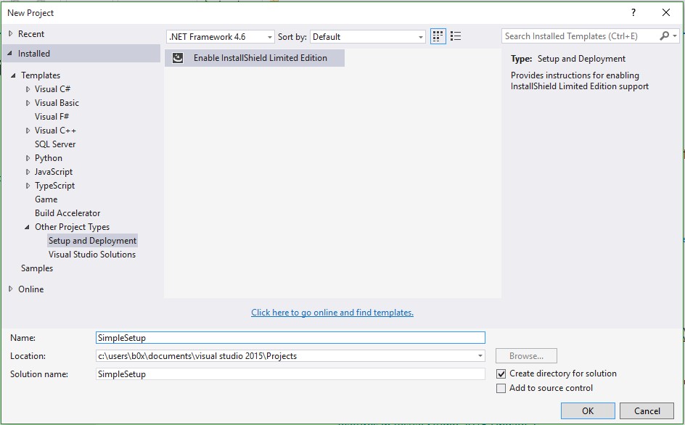Check Add to source control
This screenshot has width=685, height=425.
coord(501,388)
